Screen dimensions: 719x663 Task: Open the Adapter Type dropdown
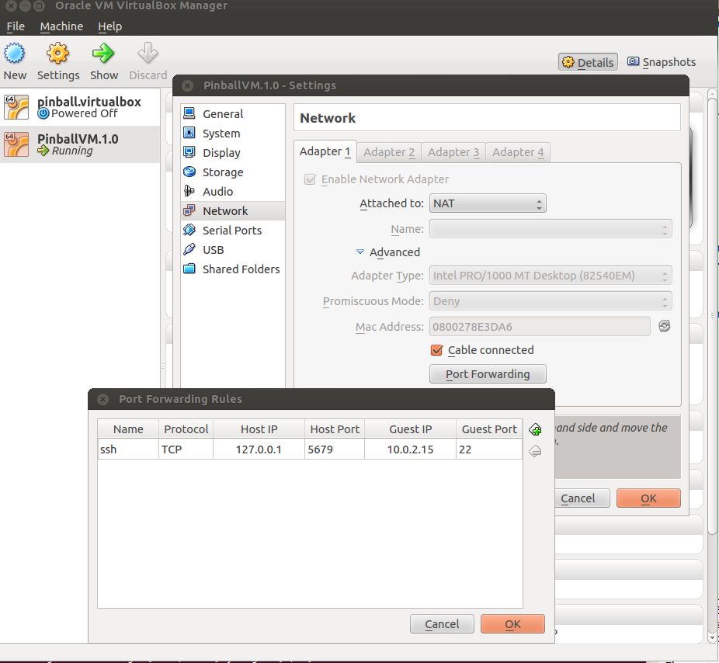click(x=551, y=276)
